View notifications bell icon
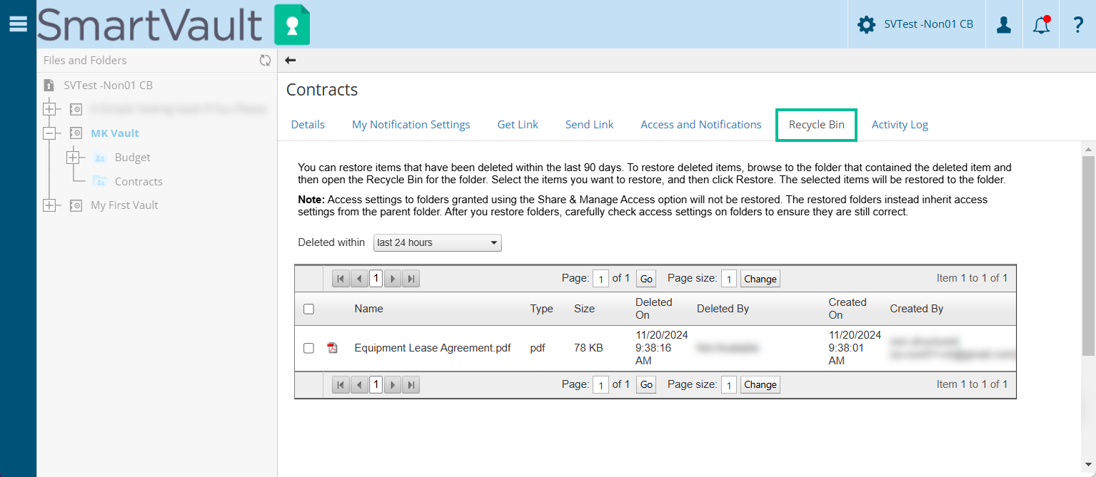1096x477 pixels. pyautogui.click(x=1042, y=25)
